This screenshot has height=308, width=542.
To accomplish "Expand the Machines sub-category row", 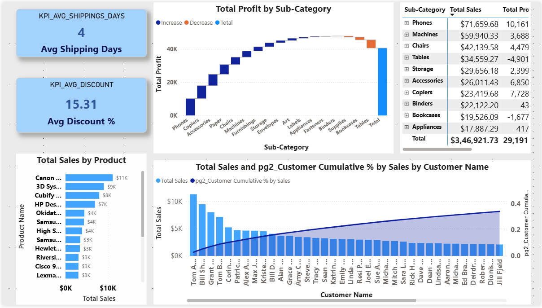I will [407, 35].
